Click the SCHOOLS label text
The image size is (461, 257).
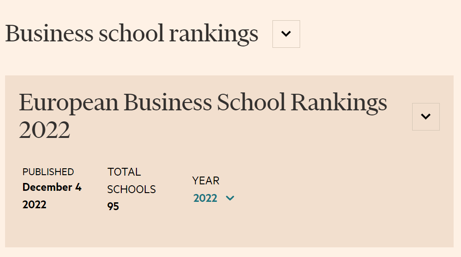pos(131,189)
